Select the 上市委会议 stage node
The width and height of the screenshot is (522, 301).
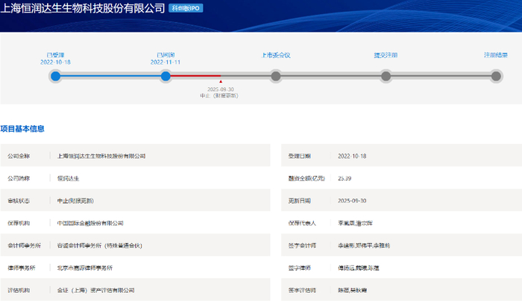[x=276, y=76]
